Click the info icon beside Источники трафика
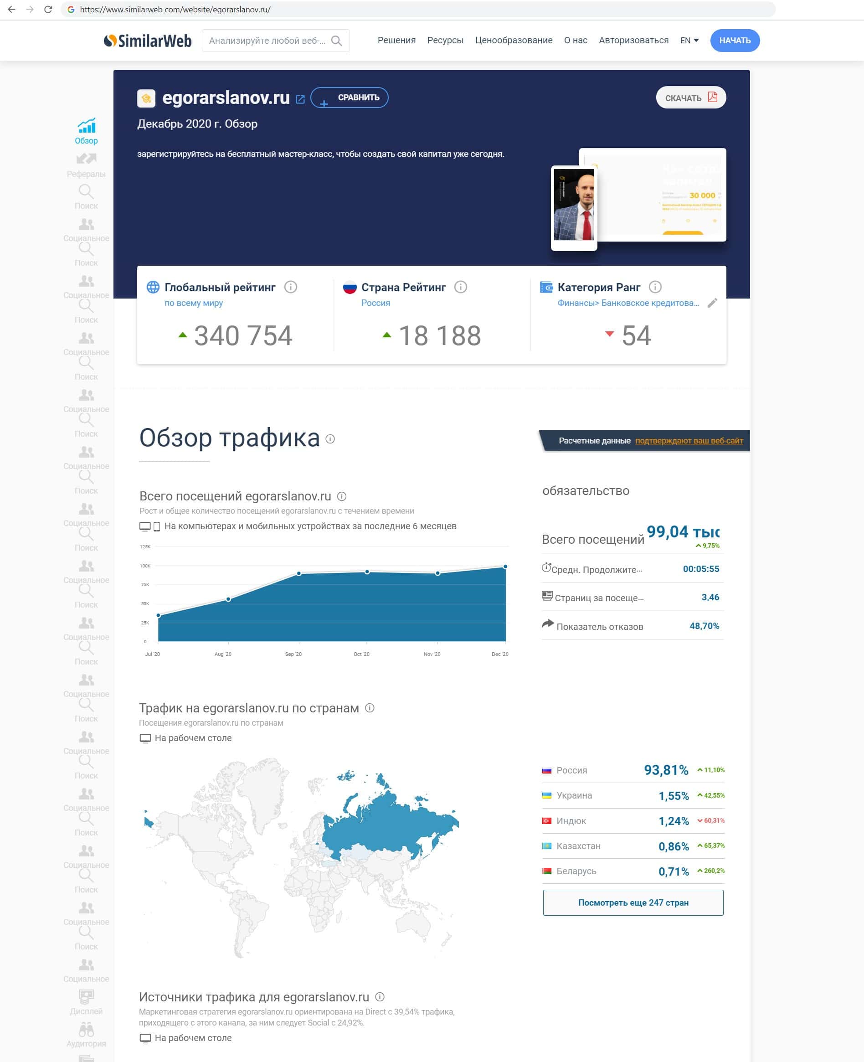 (380, 996)
